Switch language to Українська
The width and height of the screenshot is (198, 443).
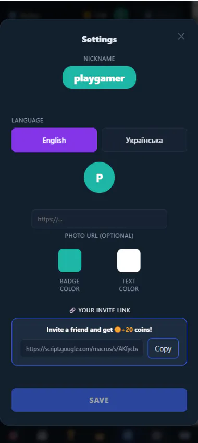coord(144,140)
